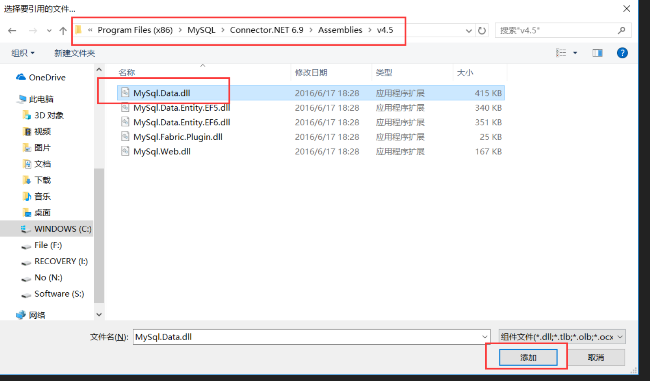This screenshot has height=381, width=650.
Task: Open the File (F:) drive
Action: [48, 245]
